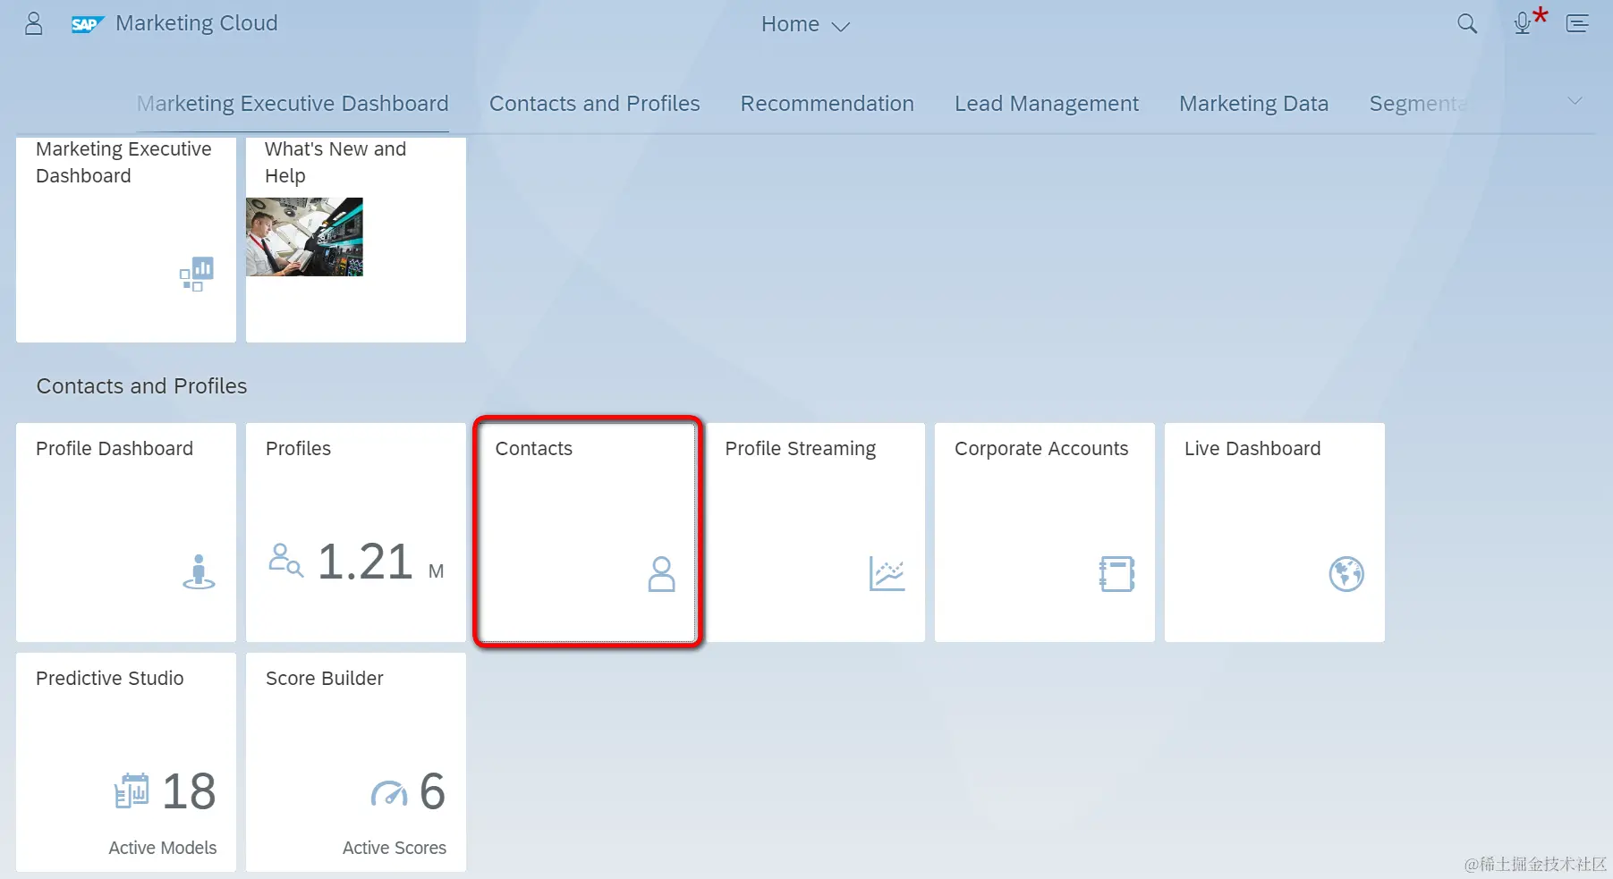Click the cockpit photo thumbnail
The width and height of the screenshot is (1613, 879).
(304, 237)
